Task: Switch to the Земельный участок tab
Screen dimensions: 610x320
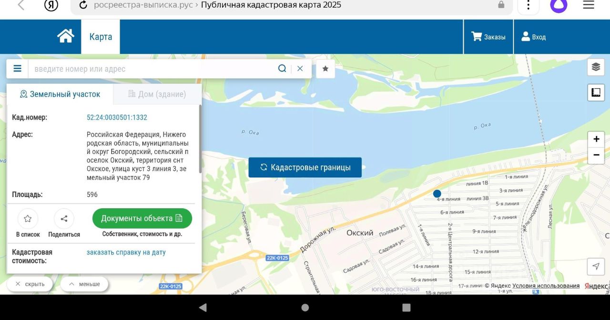Action: pyautogui.click(x=60, y=94)
